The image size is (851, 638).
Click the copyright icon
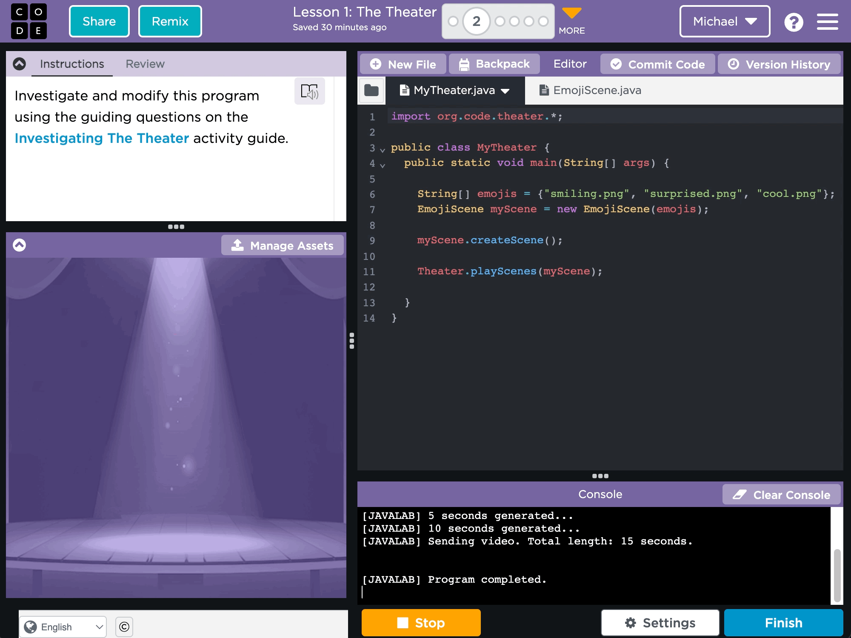124,627
